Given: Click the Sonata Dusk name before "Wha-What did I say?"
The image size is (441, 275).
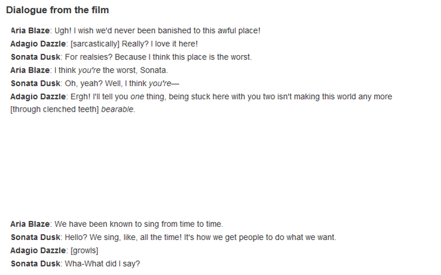Looking at the screenshot, I should (35, 263).
